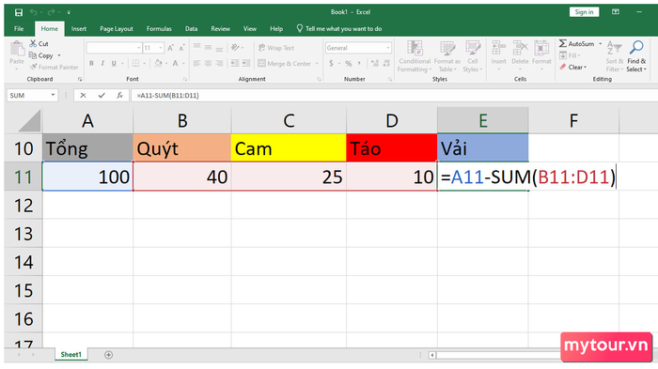
Task: Open Sort & Filter menu
Action: coord(615,56)
